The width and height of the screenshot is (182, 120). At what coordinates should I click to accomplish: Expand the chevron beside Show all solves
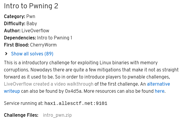tap(6, 54)
